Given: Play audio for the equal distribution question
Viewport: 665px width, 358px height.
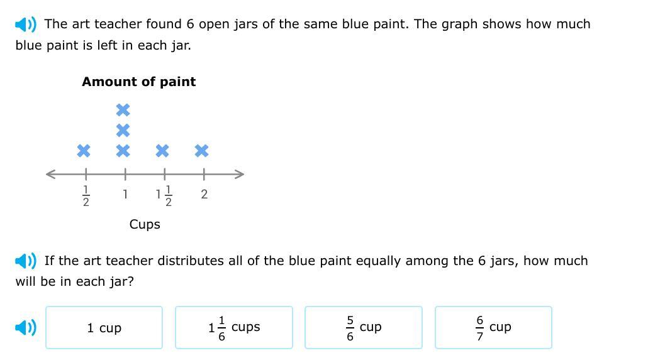Looking at the screenshot, I should click(x=26, y=261).
